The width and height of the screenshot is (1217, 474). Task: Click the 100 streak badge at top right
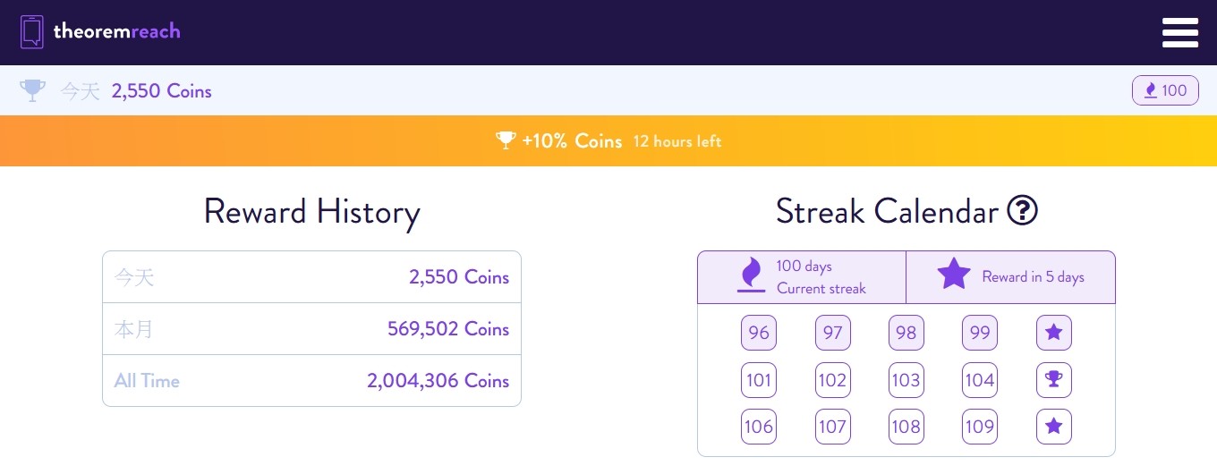pyautogui.click(x=1165, y=90)
